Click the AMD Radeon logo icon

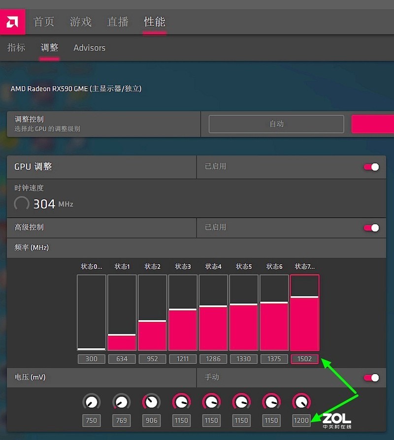tap(12, 22)
